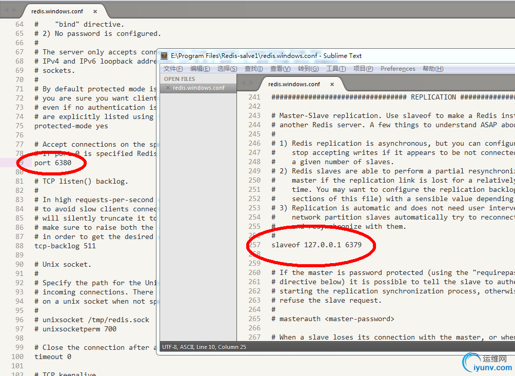Click next tab arrow in front window

[251, 83]
